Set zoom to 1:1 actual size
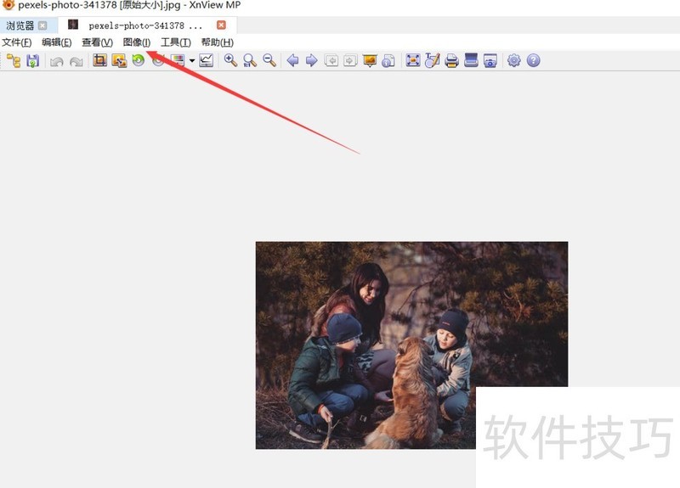The width and height of the screenshot is (680, 488). (250, 60)
